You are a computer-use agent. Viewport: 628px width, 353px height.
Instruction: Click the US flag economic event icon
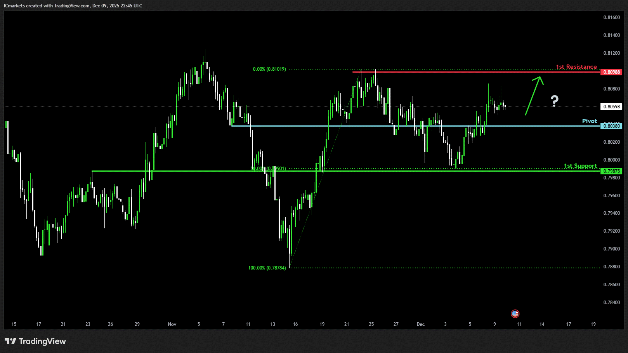click(515, 313)
